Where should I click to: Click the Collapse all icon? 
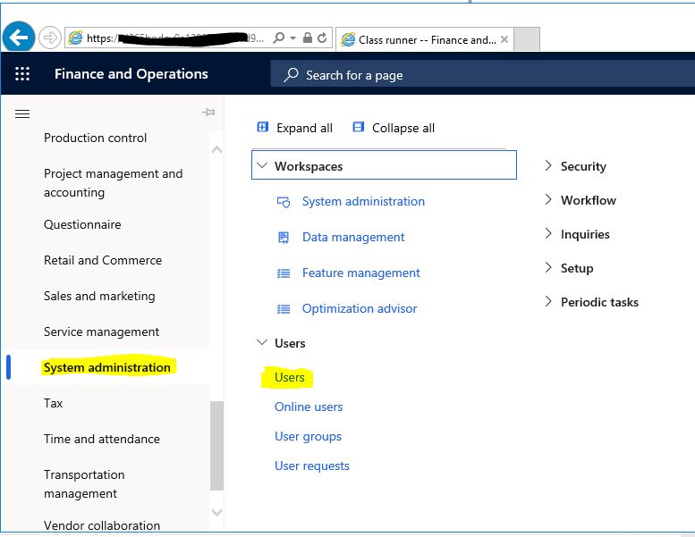coord(358,128)
